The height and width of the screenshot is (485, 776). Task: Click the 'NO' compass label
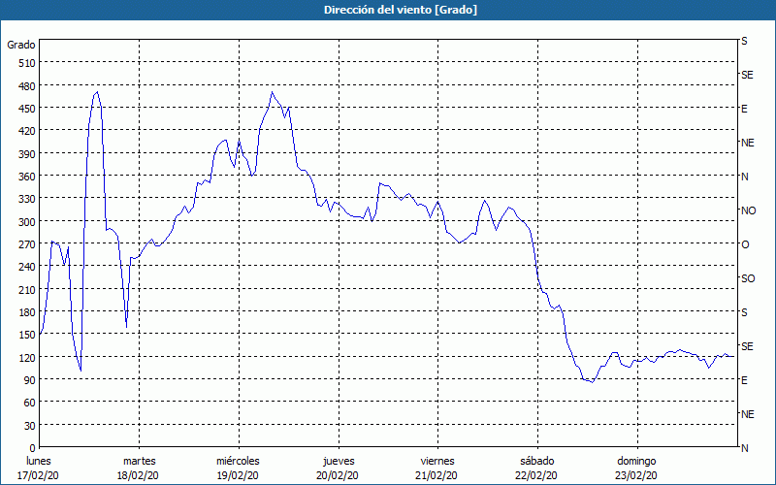click(x=748, y=210)
